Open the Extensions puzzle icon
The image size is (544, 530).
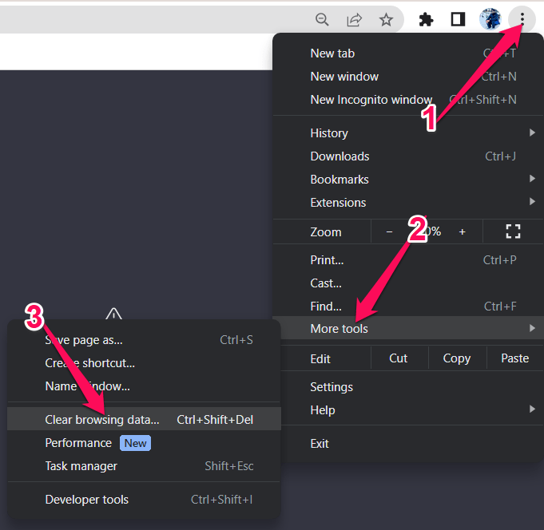[426, 19]
